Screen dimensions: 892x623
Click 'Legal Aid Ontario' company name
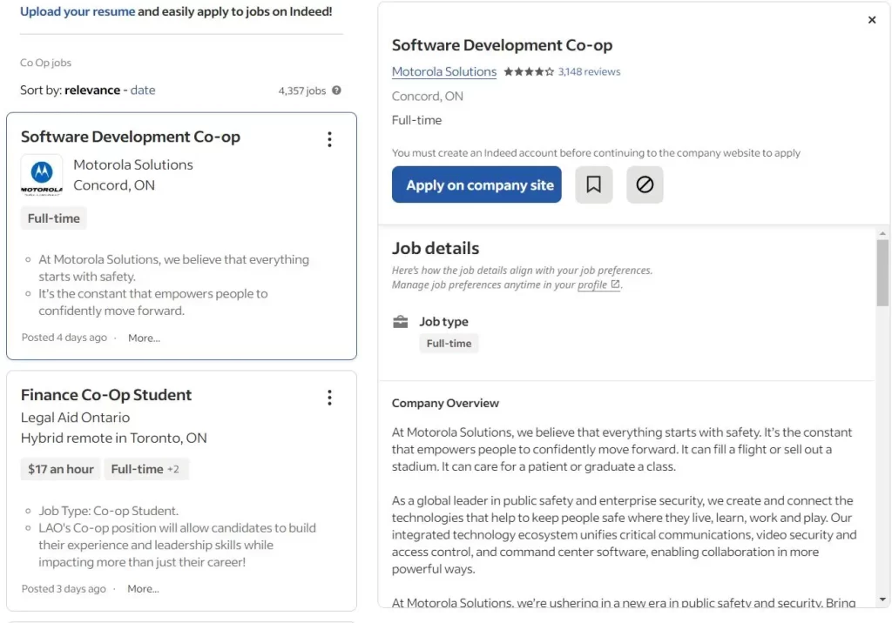click(75, 418)
